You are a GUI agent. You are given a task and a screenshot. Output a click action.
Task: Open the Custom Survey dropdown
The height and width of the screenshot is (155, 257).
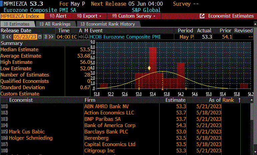click(x=134, y=16)
